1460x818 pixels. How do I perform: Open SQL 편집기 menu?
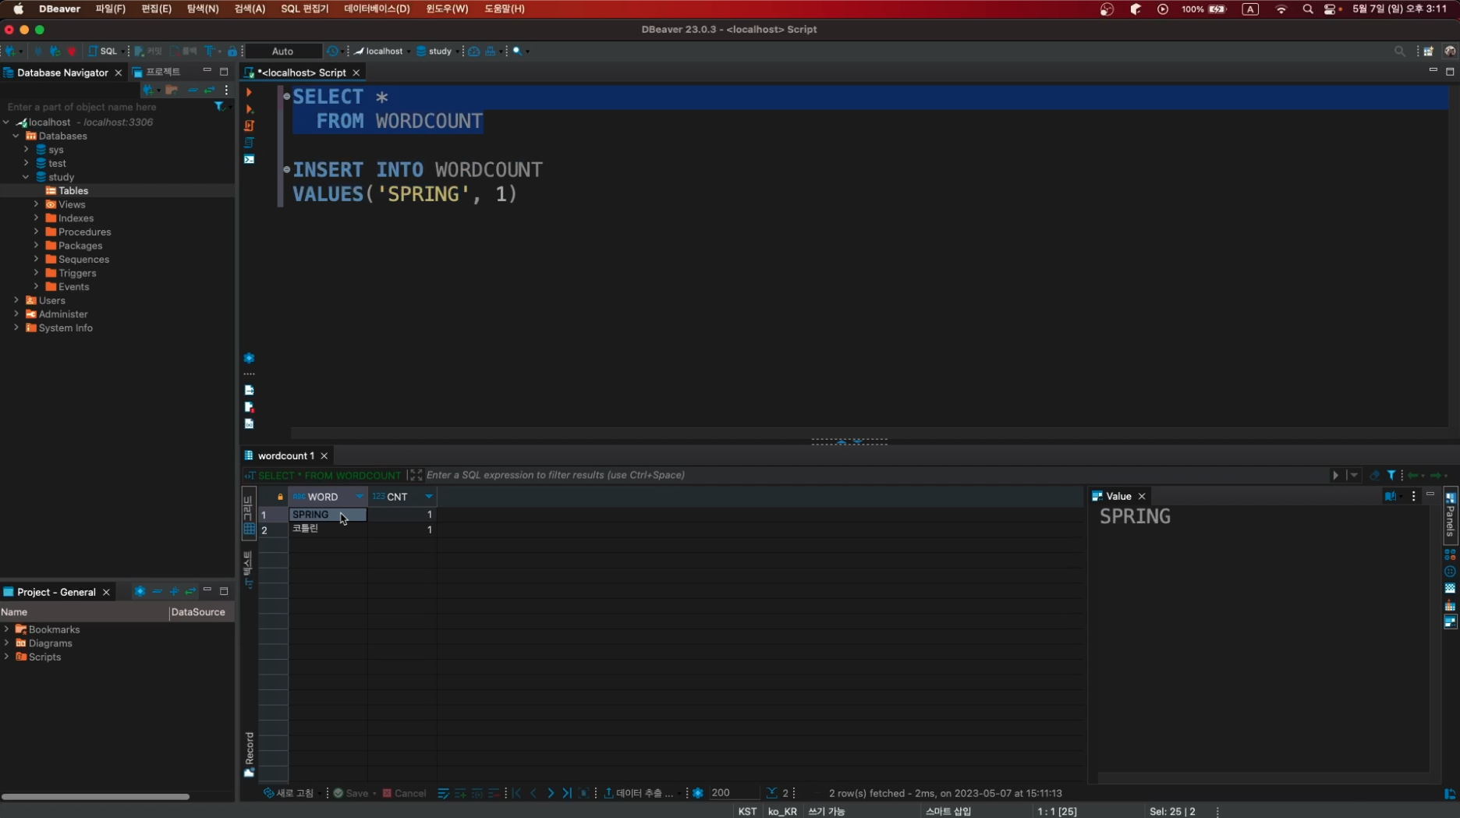[304, 9]
